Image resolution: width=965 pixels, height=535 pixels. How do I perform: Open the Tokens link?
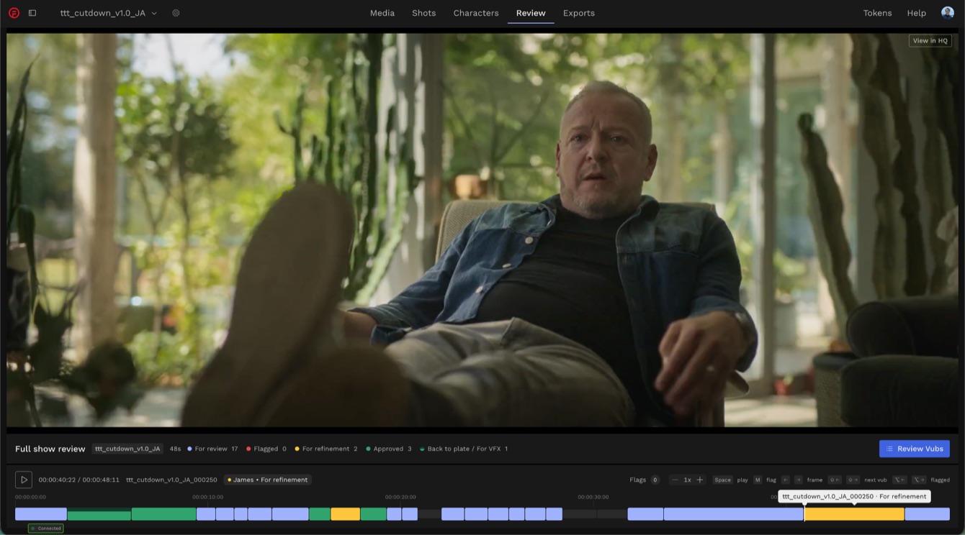tap(877, 13)
